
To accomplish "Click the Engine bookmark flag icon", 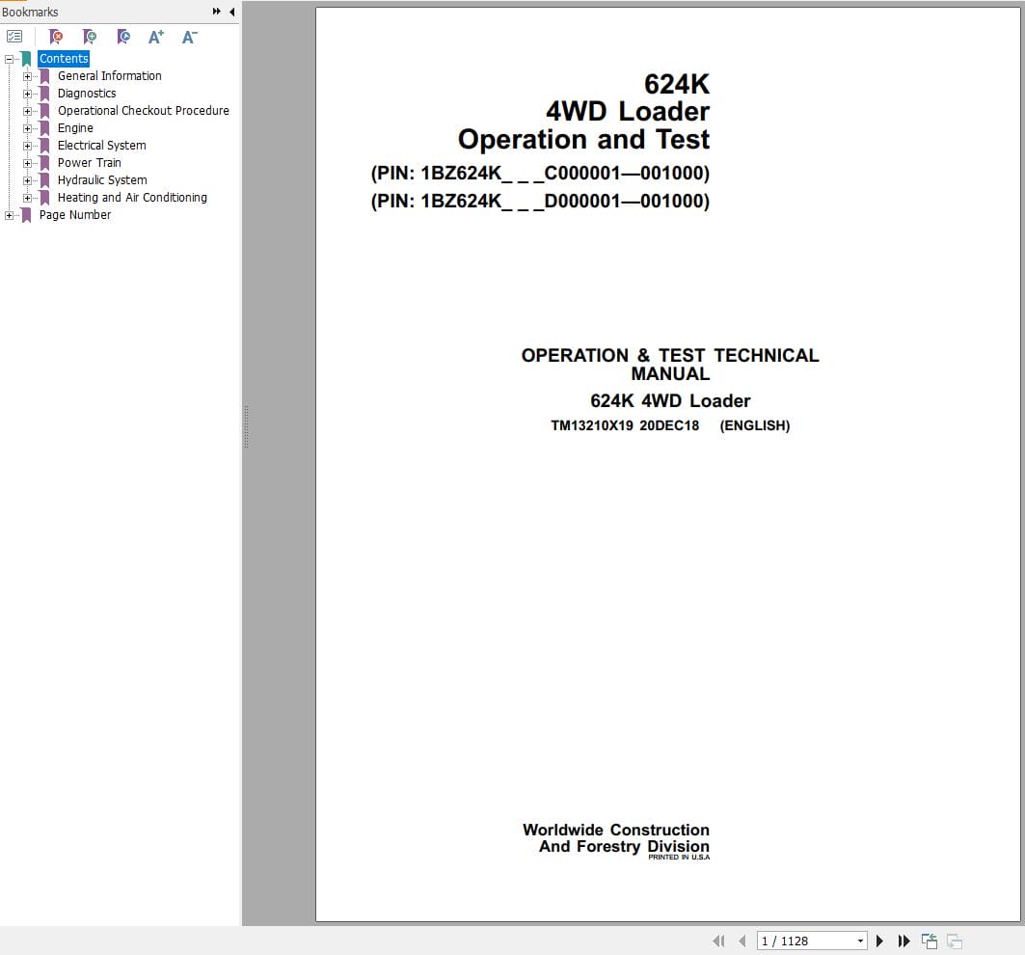I will (44, 128).
